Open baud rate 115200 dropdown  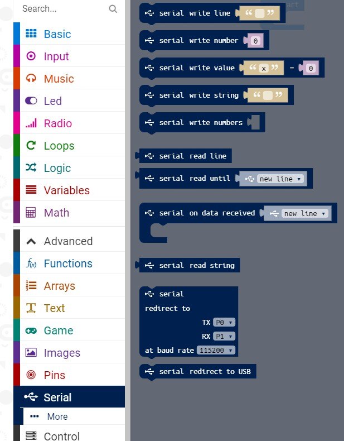click(x=216, y=351)
